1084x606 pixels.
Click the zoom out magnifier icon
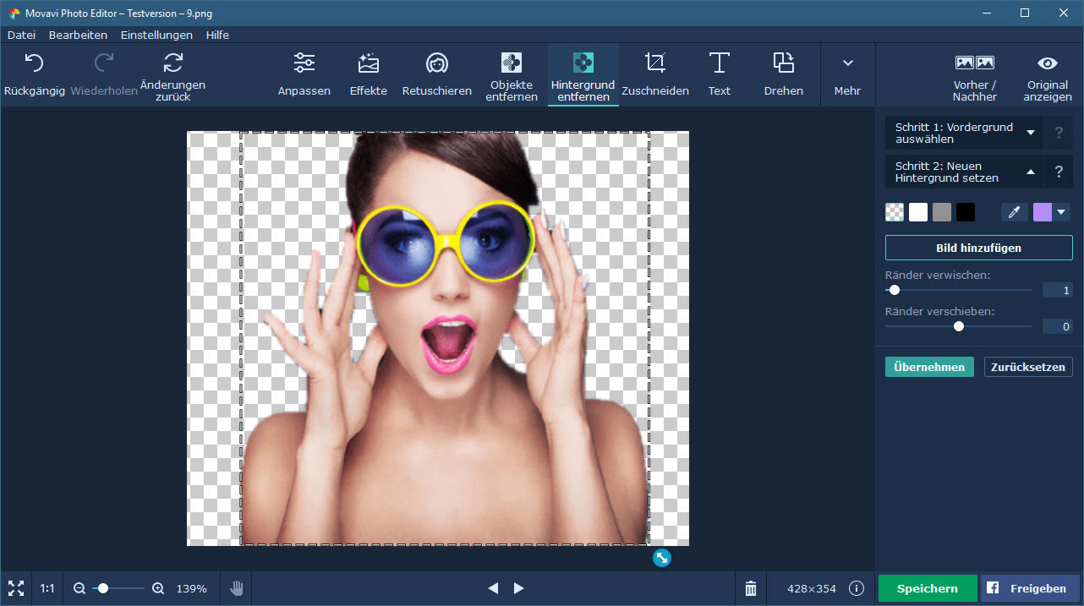79,588
